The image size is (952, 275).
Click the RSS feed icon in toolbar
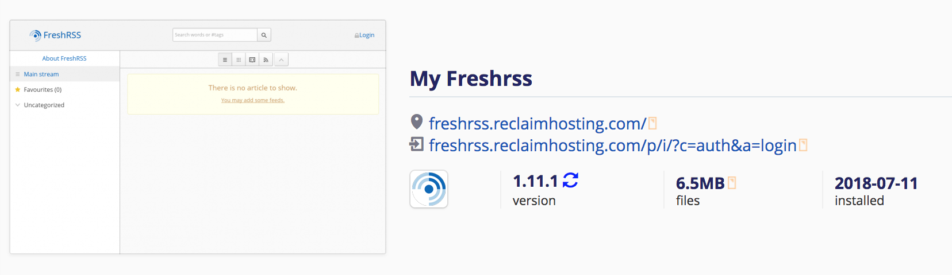click(266, 60)
